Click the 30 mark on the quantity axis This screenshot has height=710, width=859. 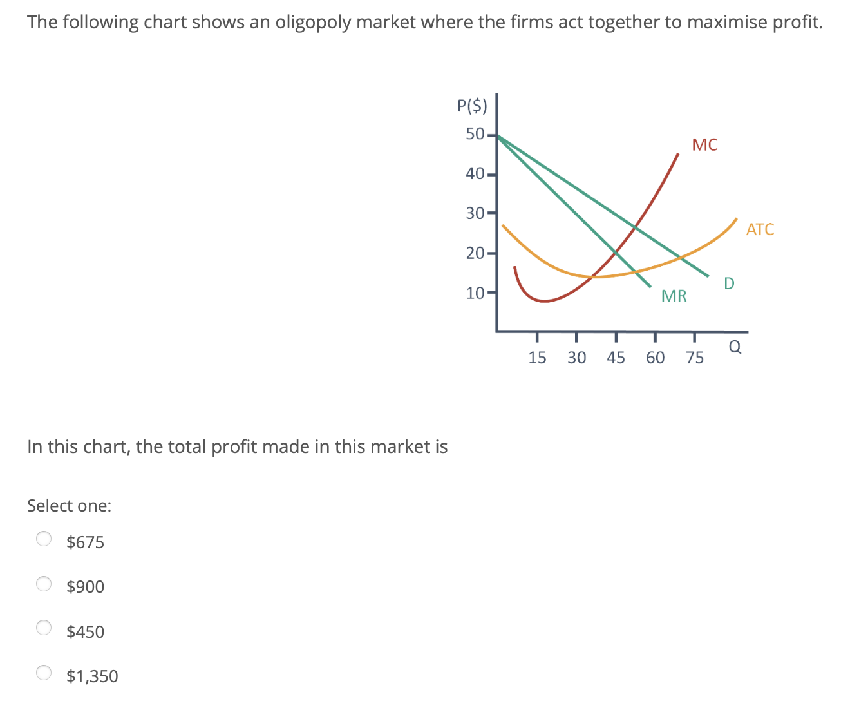tap(577, 358)
